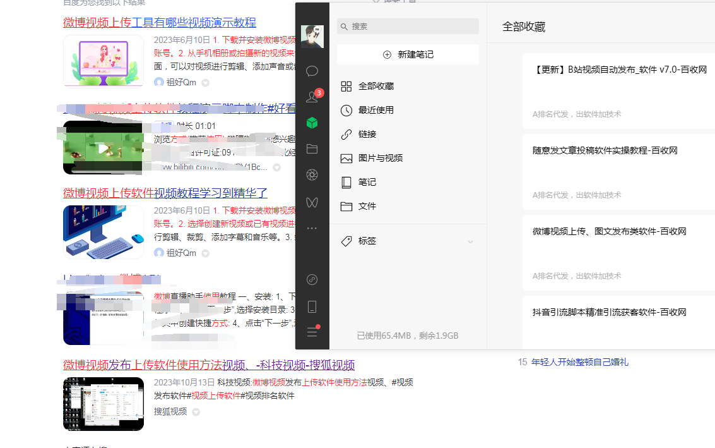Click the desktop screenshot thumbnail of Sohu result
Image resolution: width=715 pixels, height=448 pixels.
coord(103,404)
